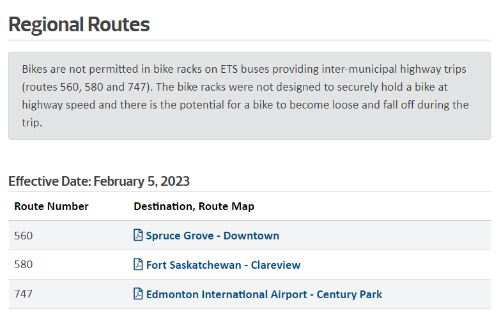Click the '(routes 560, 580 and 747)' text in notice

pyautogui.click(x=87, y=87)
